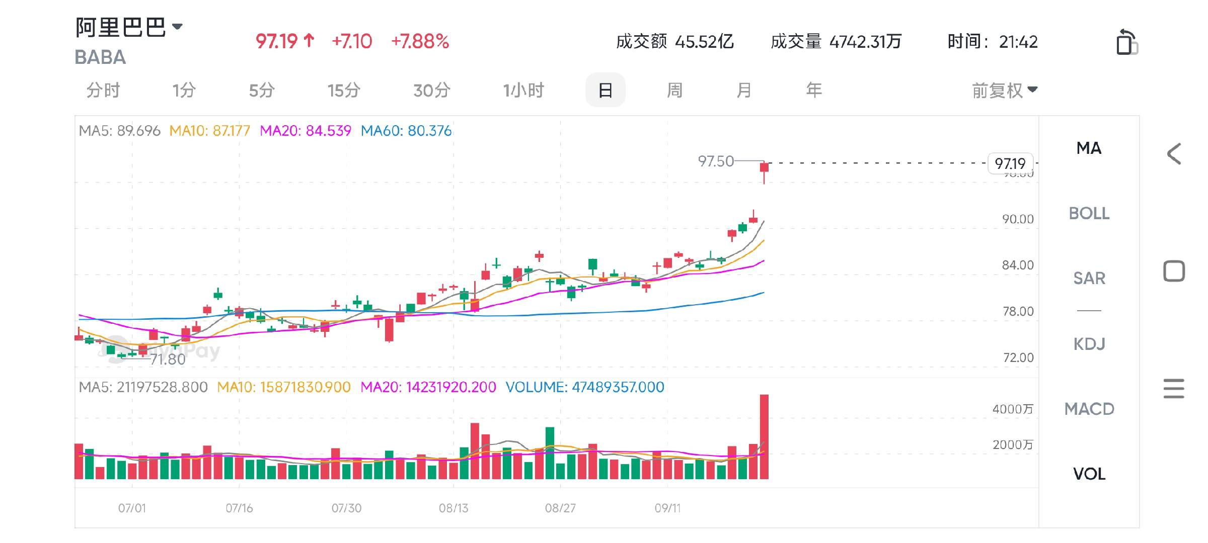Click the BABA ticker symbol
The width and height of the screenshot is (1208, 543).
[x=100, y=58]
